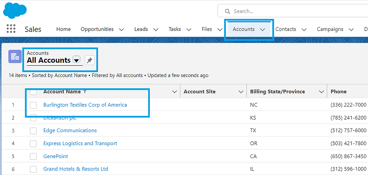Image resolution: width=368 pixels, height=175 pixels.
Task: Click the CA billing state cell
Action: tap(253, 156)
